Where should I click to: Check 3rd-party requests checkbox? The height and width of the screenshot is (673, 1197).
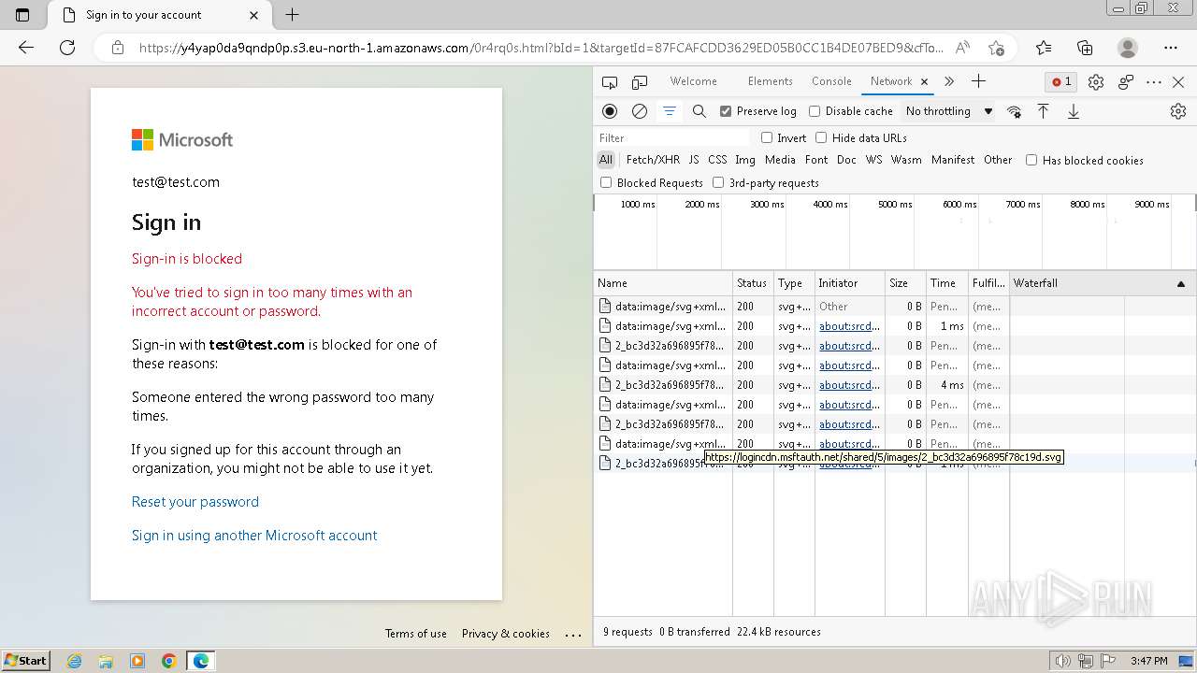[x=718, y=182]
